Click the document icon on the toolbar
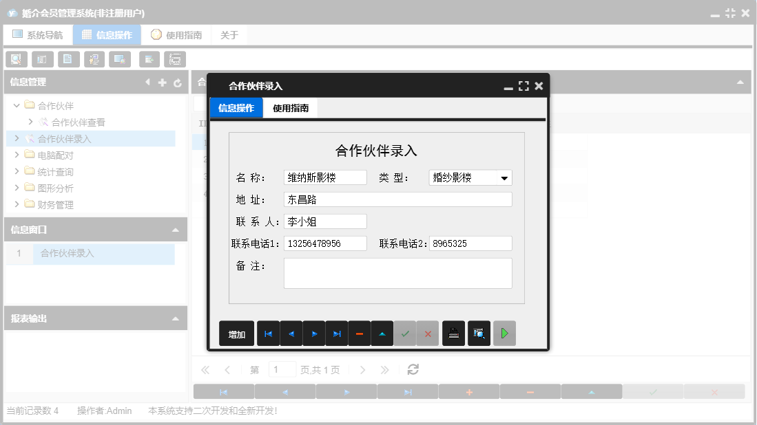The image size is (757, 425). pyautogui.click(x=68, y=59)
